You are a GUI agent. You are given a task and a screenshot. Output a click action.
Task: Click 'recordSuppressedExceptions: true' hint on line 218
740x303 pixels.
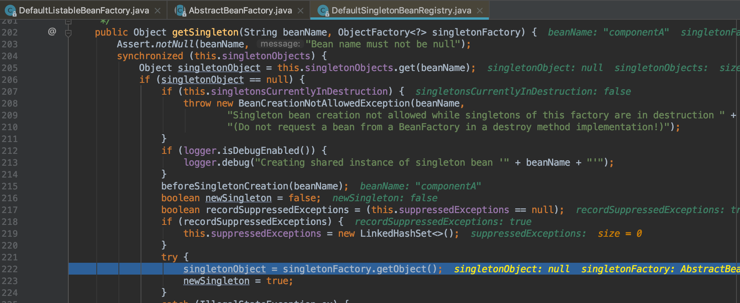point(443,222)
